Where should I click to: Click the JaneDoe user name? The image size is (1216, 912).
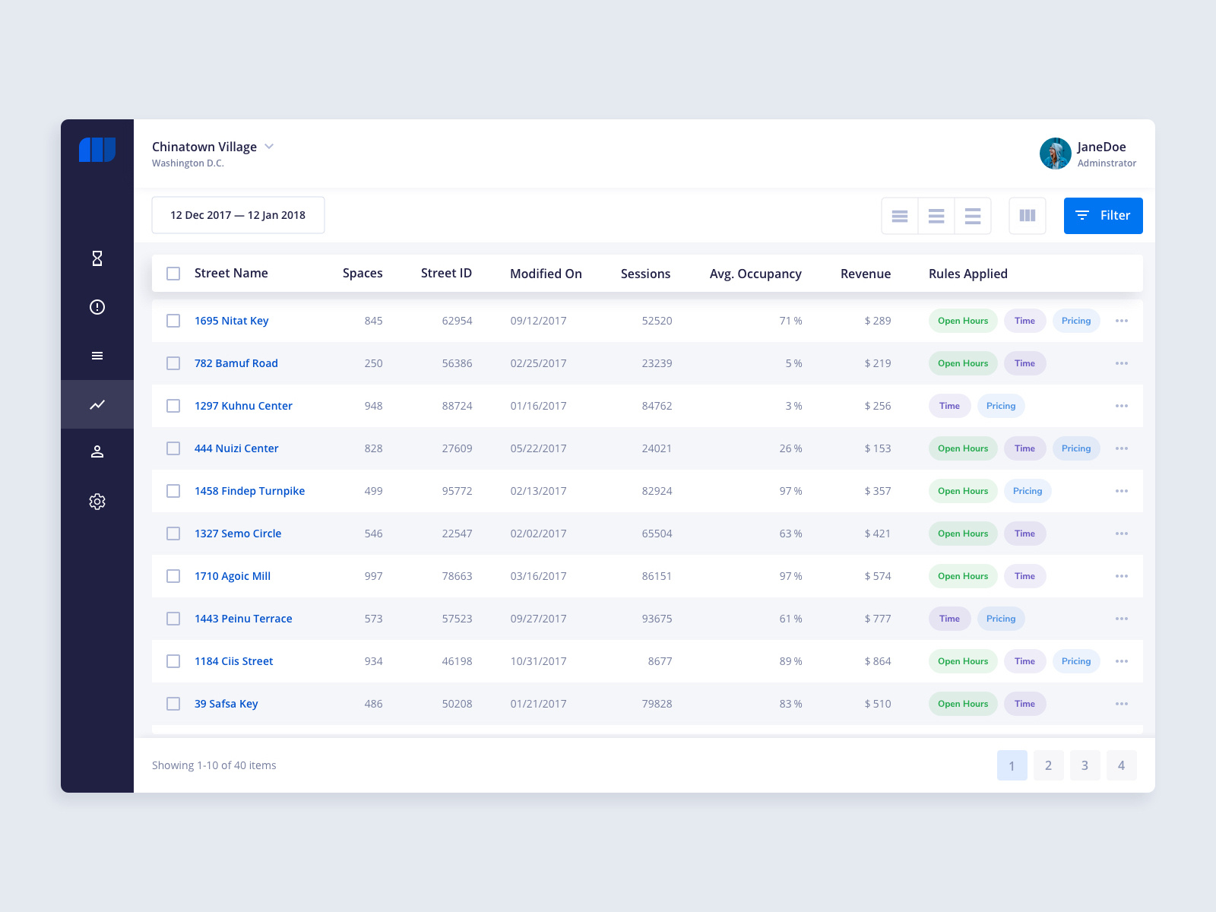coord(1101,147)
